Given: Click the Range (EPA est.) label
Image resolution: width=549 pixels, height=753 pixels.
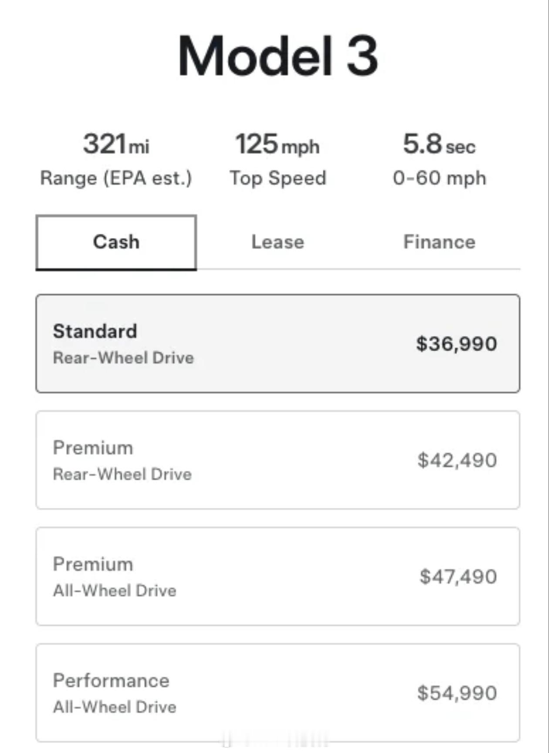Looking at the screenshot, I should [116, 178].
